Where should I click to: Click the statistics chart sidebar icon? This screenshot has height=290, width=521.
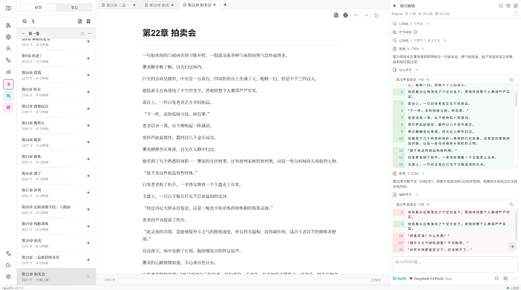(x=8, y=72)
